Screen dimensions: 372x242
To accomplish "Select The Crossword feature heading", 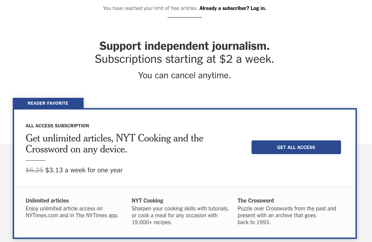I will pyautogui.click(x=256, y=200).
